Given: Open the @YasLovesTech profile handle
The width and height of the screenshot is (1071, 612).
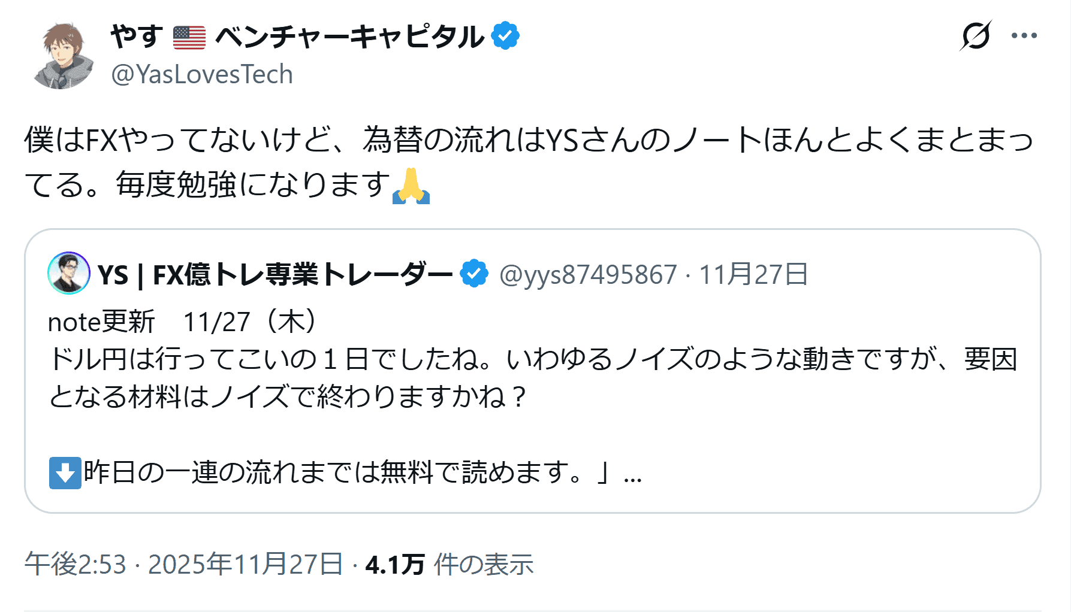Looking at the screenshot, I should 202,75.
